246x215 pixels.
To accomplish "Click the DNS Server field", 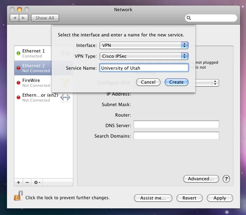I will pyautogui.click(x=176, y=124).
